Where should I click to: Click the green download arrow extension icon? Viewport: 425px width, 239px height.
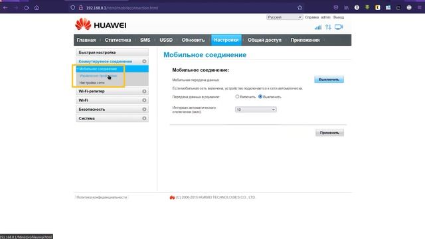pyautogui.click(x=367, y=7)
